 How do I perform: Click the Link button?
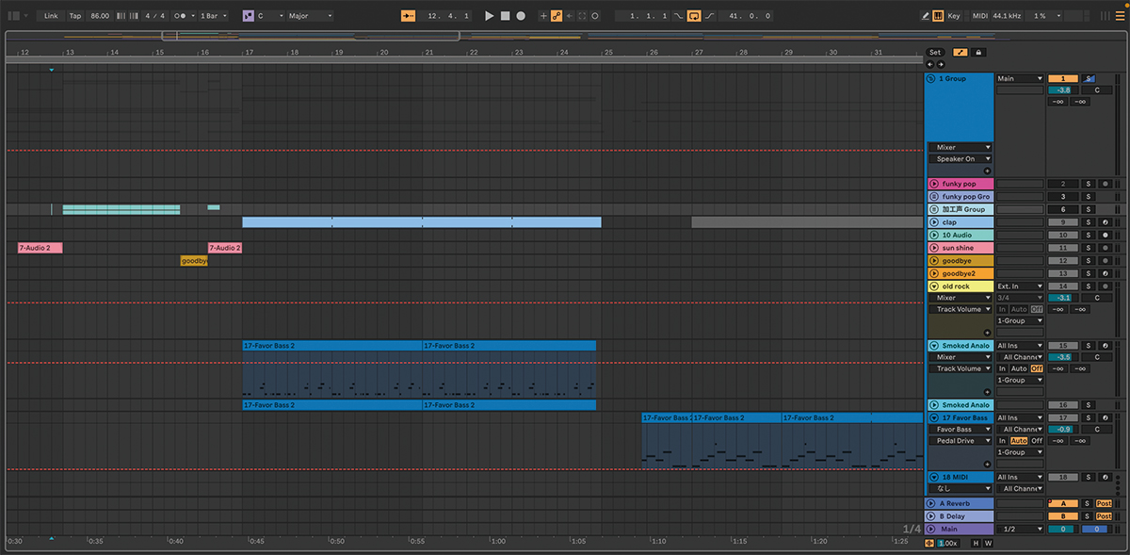(51, 16)
